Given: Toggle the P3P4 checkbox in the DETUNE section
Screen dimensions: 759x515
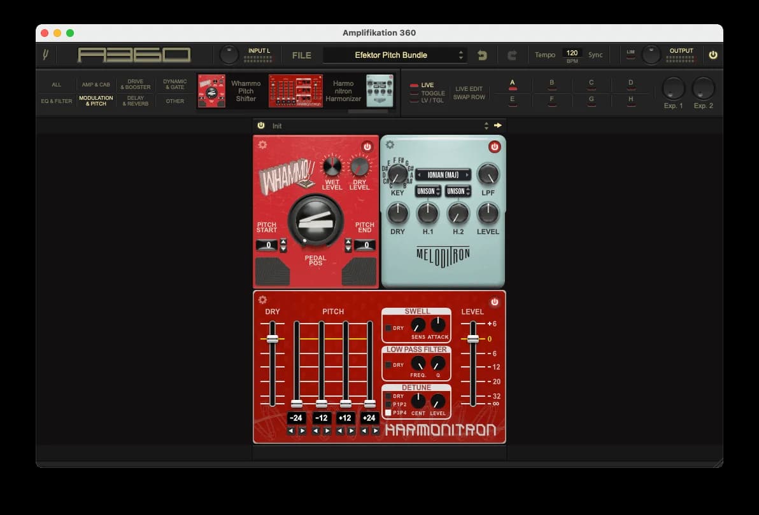Looking at the screenshot, I should point(388,412).
